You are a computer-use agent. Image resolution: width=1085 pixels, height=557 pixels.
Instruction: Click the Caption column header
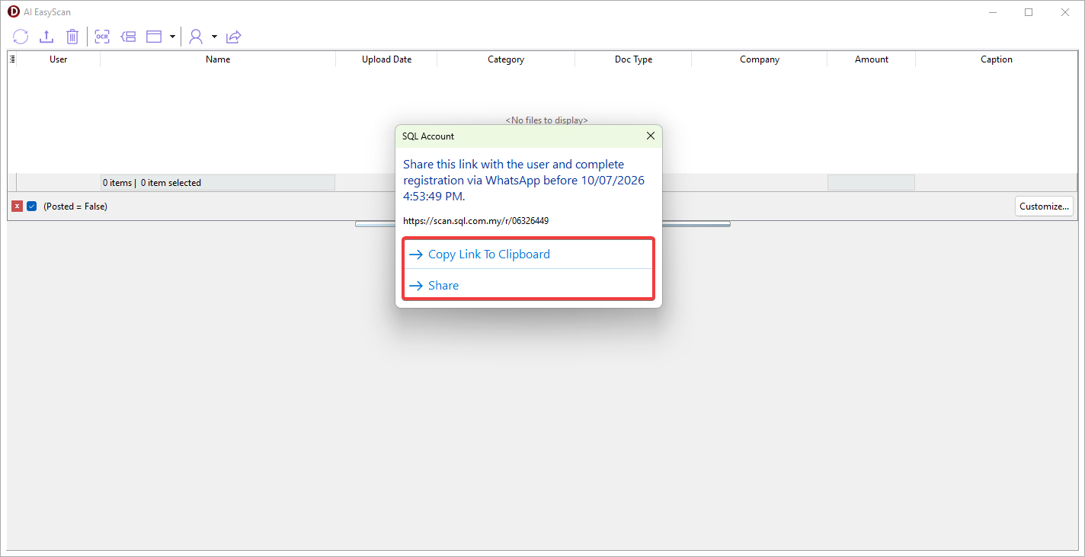997,59
